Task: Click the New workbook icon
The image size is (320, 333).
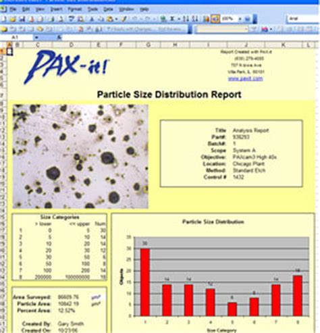Action: tap(4, 19)
